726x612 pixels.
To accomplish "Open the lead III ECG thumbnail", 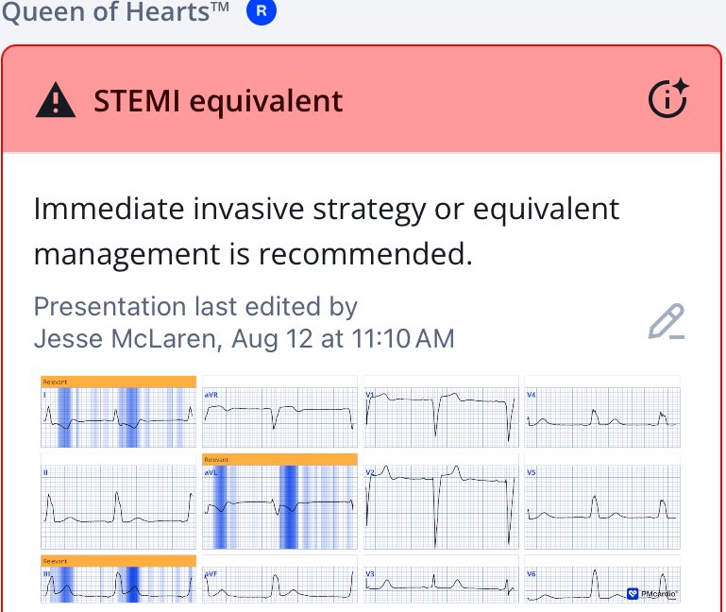I will click(119, 579).
